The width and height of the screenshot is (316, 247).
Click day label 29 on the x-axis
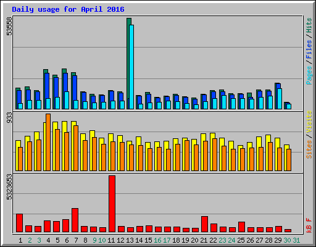[278, 240]
